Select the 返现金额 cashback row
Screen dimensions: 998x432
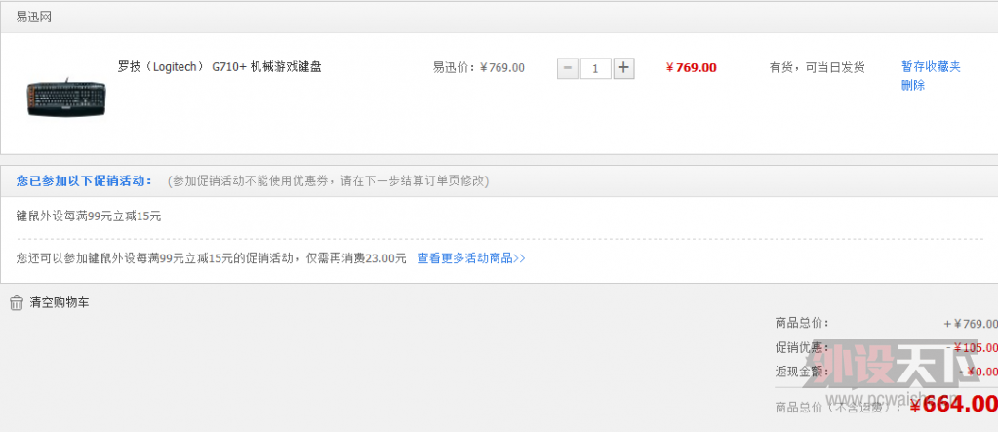coord(887,372)
